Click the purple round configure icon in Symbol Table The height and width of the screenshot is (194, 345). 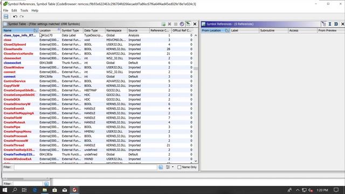tap(182, 24)
